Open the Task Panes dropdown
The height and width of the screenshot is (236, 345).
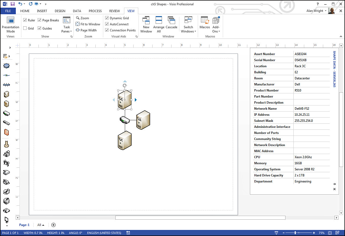click(67, 25)
